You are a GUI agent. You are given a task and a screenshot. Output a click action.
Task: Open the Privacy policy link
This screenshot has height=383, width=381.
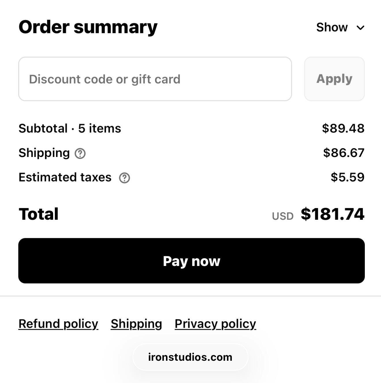[215, 324]
